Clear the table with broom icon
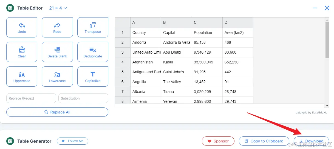The height and width of the screenshot is (149, 334). click(22, 52)
